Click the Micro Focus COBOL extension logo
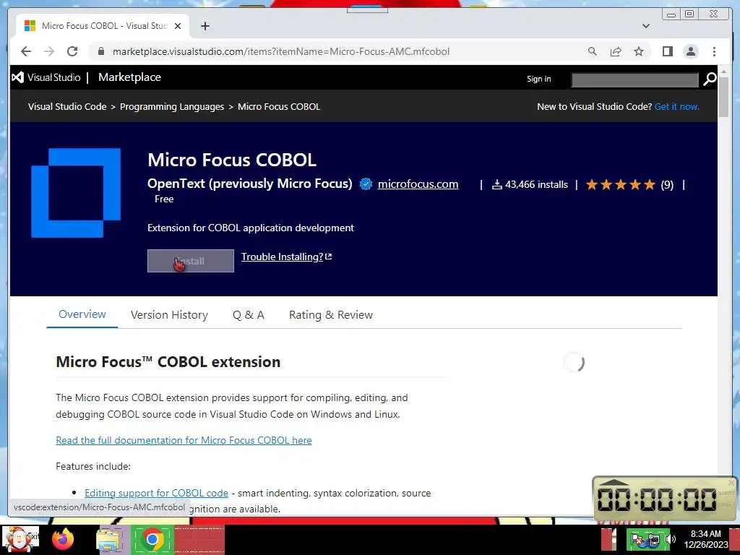Viewport: 740px width, 555px height. coord(76,192)
